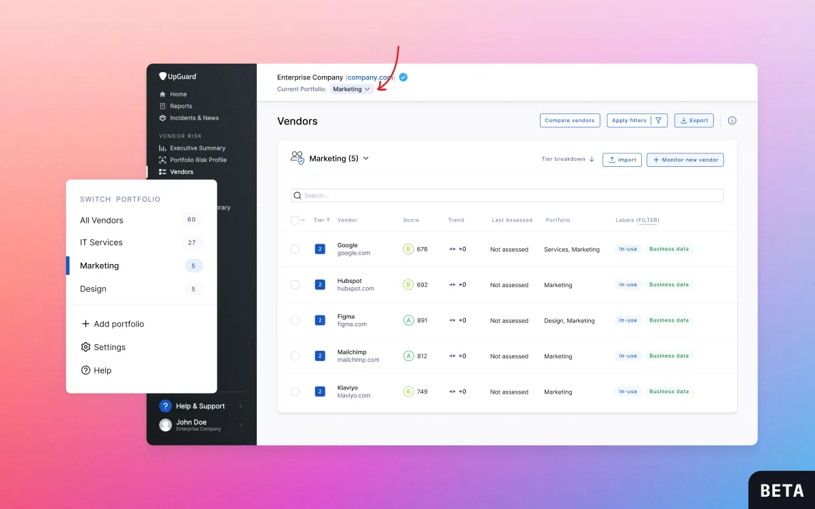The image size is (815, 509).
Task: Expand the Marketing (5) vendor group dropdown
Action: [365, 158]
